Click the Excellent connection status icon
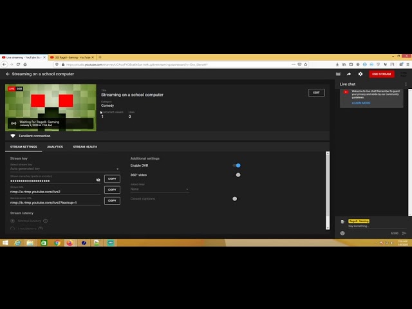 point(13,136)
